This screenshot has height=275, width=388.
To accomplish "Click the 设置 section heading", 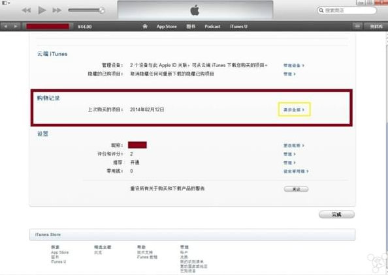I will 42,134.
